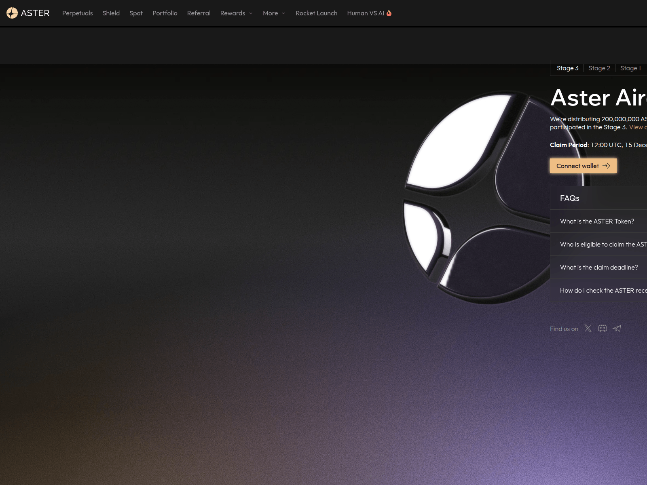Expand 'How do I check the ASTER' FAQ
The height and width of the screenshot is (485, 647).
coord(598,290)
